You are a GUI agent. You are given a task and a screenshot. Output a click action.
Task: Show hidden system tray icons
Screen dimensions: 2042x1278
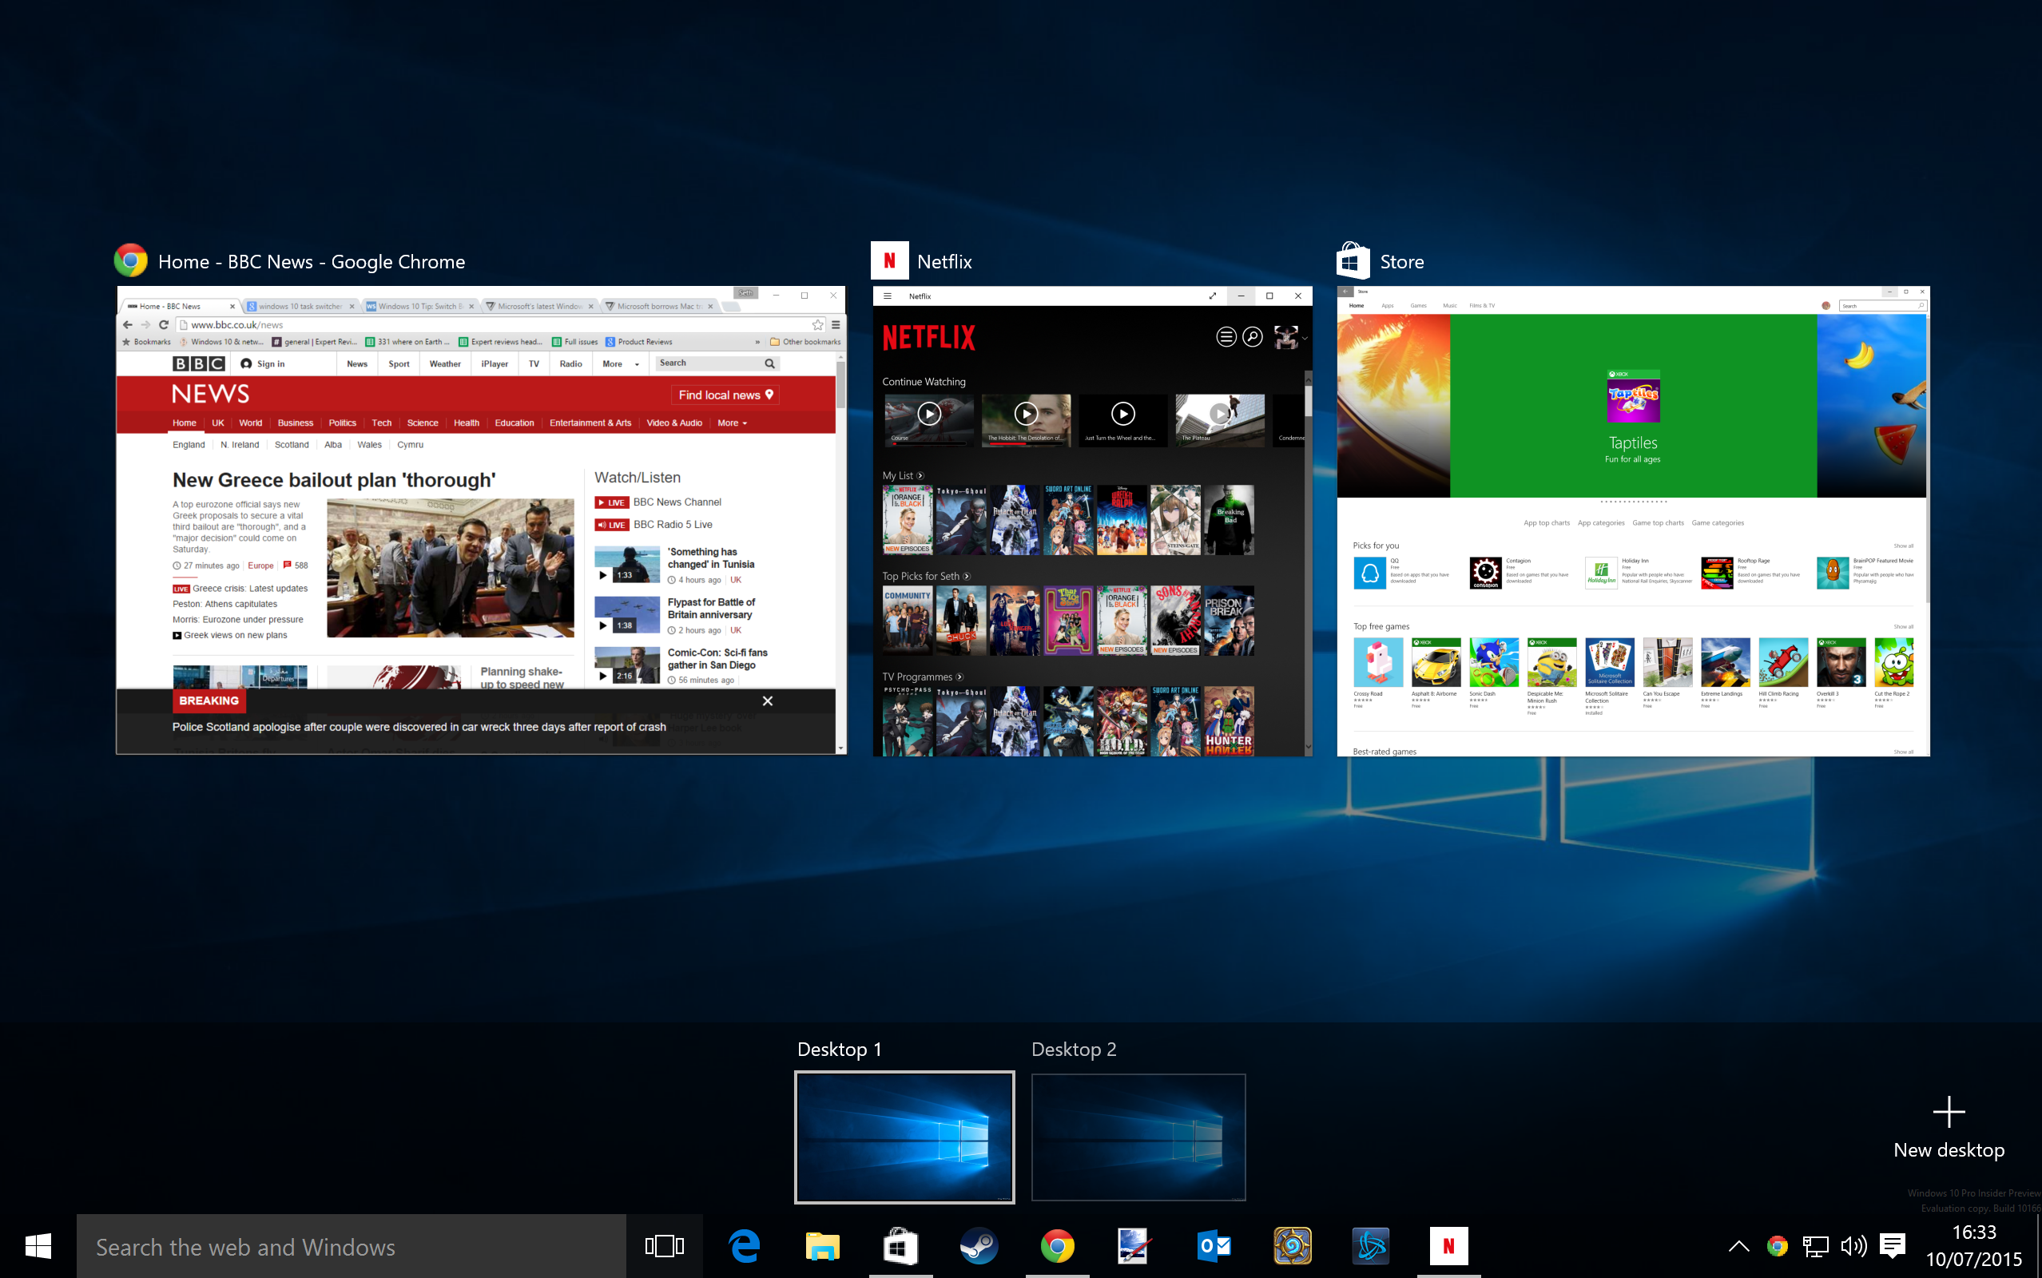[1738, 1246]
